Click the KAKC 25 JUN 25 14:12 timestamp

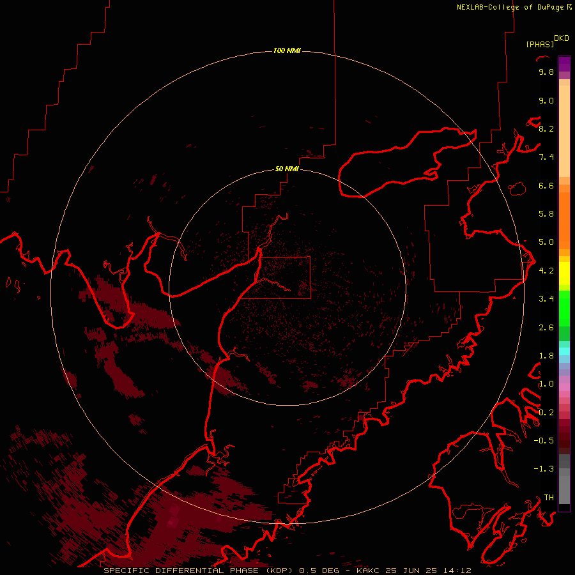[414, 571]
